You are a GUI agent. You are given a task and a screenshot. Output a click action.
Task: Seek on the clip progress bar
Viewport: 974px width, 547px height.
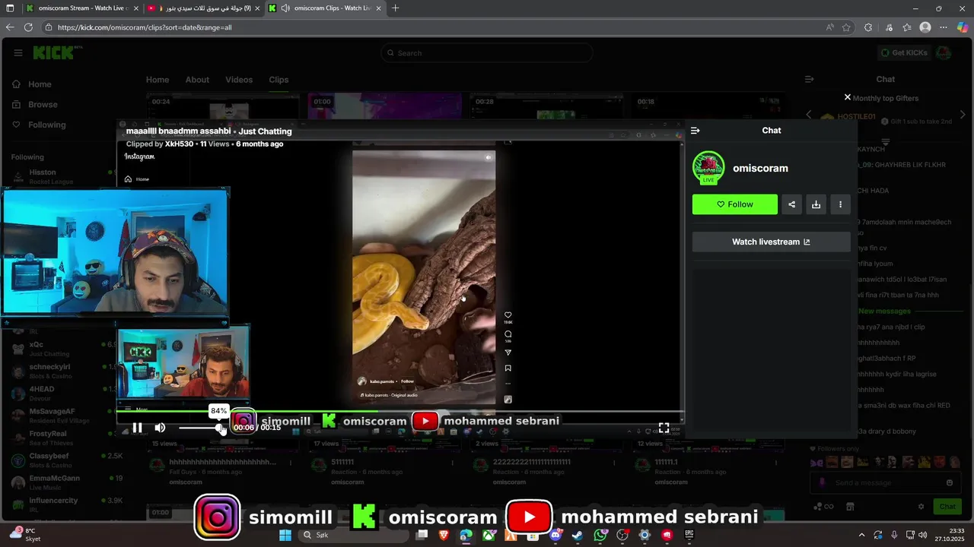coord(400,411)
